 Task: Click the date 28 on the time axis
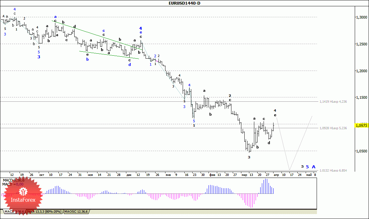[x=119, y=175]
